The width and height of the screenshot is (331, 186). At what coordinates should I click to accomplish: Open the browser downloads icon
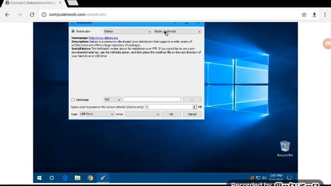(314, 14)
